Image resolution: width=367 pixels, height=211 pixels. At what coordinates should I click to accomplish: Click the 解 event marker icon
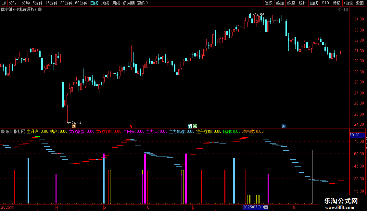190,126
